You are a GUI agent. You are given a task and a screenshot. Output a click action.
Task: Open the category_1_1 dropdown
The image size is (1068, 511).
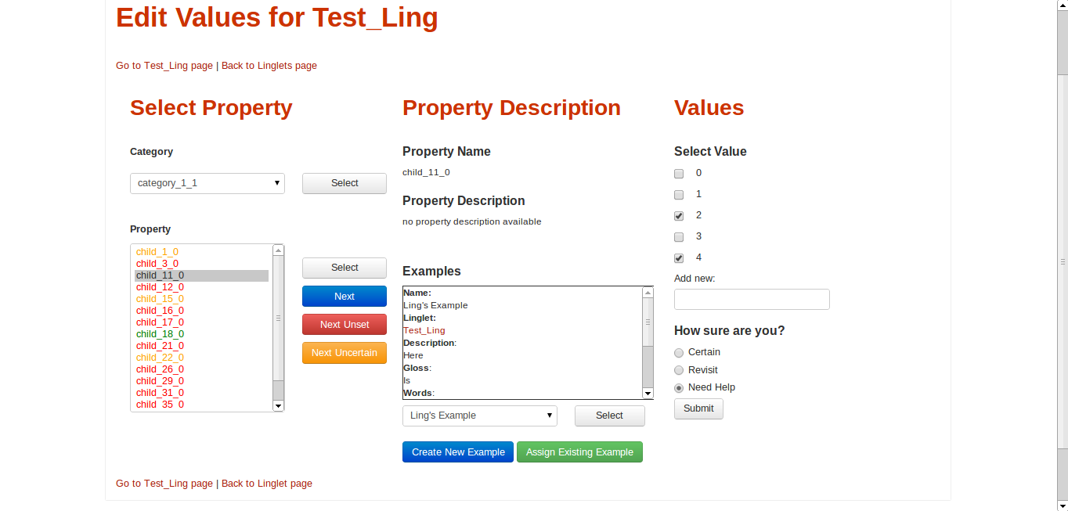pyautogui.click(x=207, y=183)
